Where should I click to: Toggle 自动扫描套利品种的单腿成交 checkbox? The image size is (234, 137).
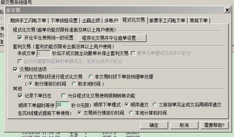point(20,61)
